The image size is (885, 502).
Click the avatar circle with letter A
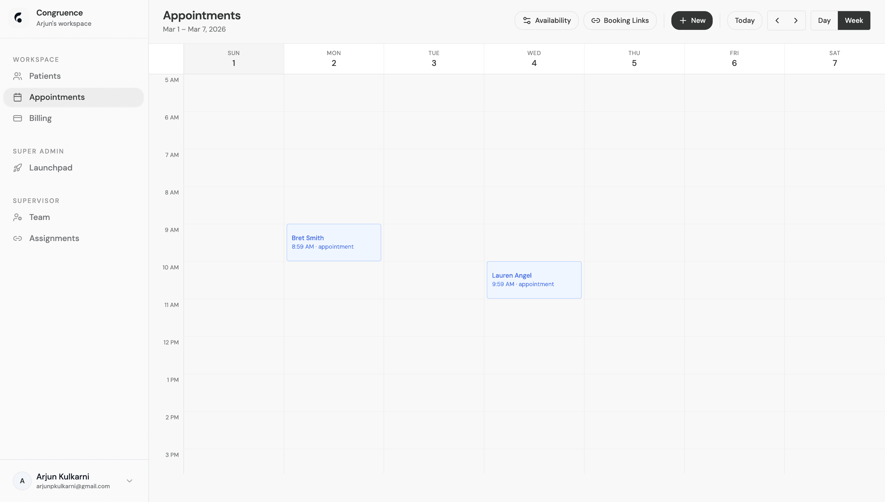(22, 480)
